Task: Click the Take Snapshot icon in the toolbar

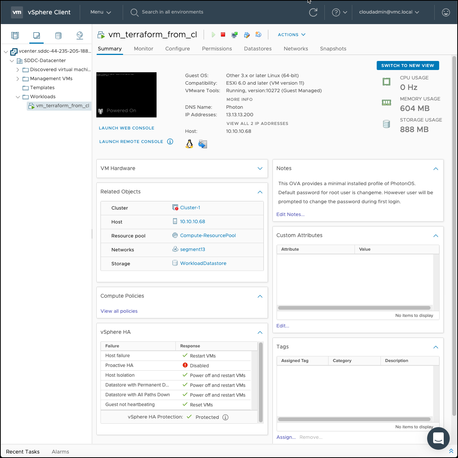Action: [258, 35]
